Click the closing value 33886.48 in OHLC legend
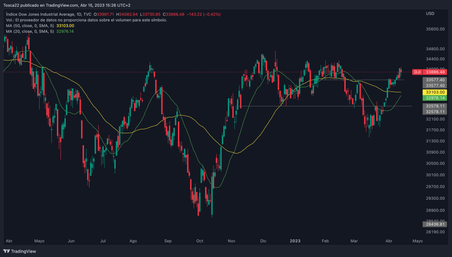The image size is (452, 257). click(174, 14)
